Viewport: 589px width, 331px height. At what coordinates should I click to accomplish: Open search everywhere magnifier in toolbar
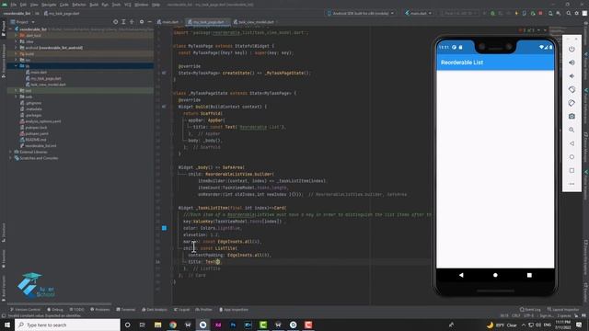(x=569, y=13)
